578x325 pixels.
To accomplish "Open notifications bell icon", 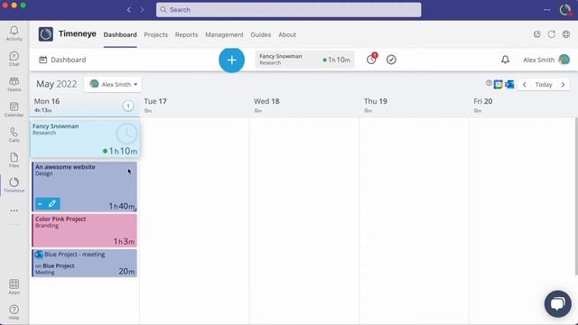I will 505,60.
